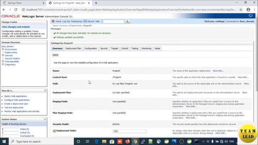
Task: Open the browser profile icon
Action: [x=248, y=10]
